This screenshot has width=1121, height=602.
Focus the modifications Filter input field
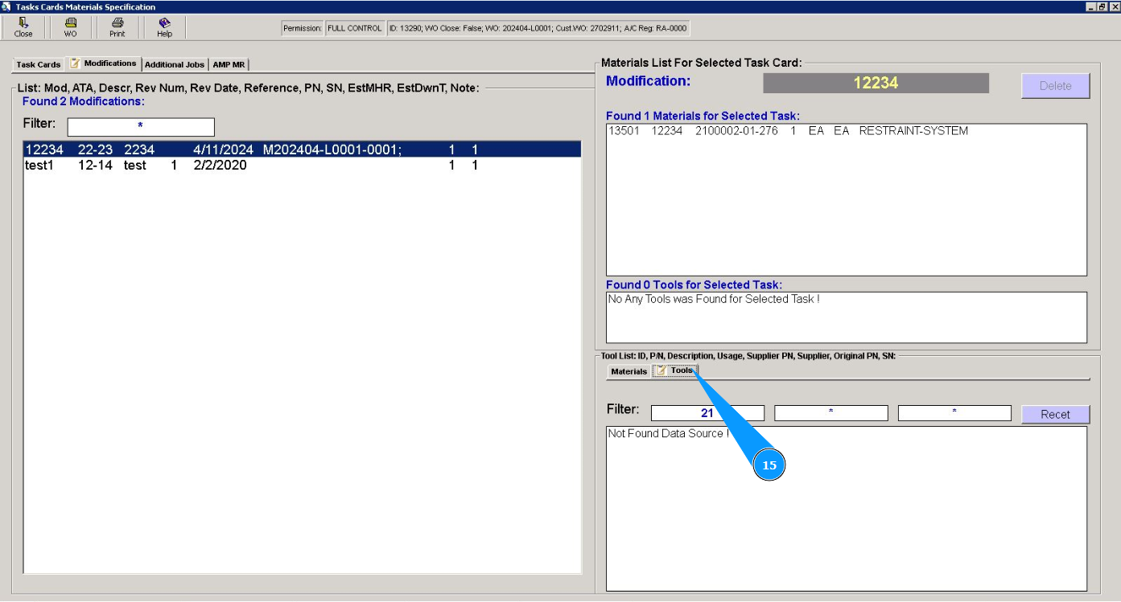click(141, 127)
